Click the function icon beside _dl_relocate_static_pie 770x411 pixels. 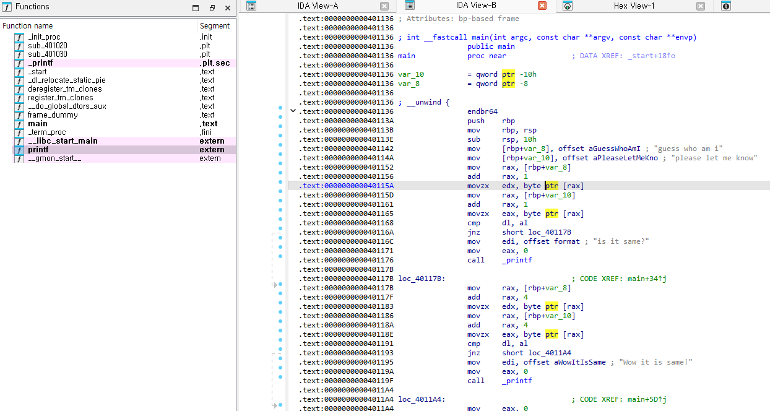click(19, 80)
